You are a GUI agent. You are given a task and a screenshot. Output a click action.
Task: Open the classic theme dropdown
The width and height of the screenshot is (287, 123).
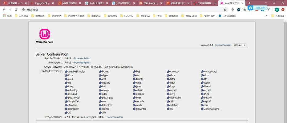(240, 45)
